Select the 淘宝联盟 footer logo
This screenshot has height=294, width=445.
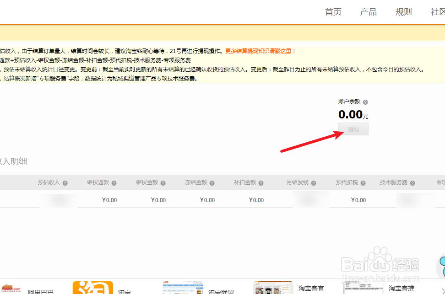click(x=183, y=287)
